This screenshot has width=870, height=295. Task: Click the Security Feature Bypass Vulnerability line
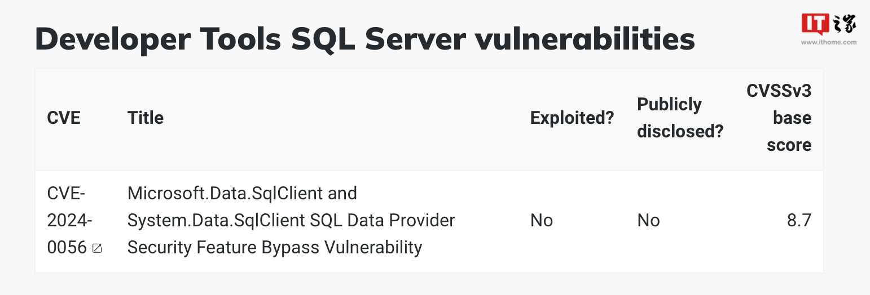click(275, 247)
